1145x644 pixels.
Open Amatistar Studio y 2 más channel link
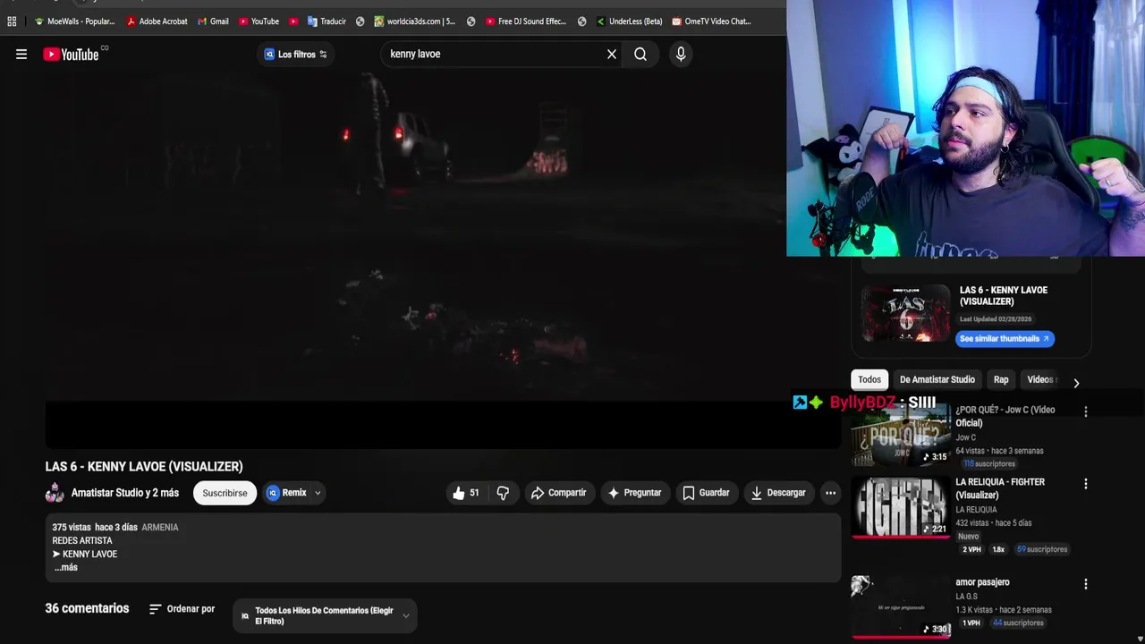[125, 493]
